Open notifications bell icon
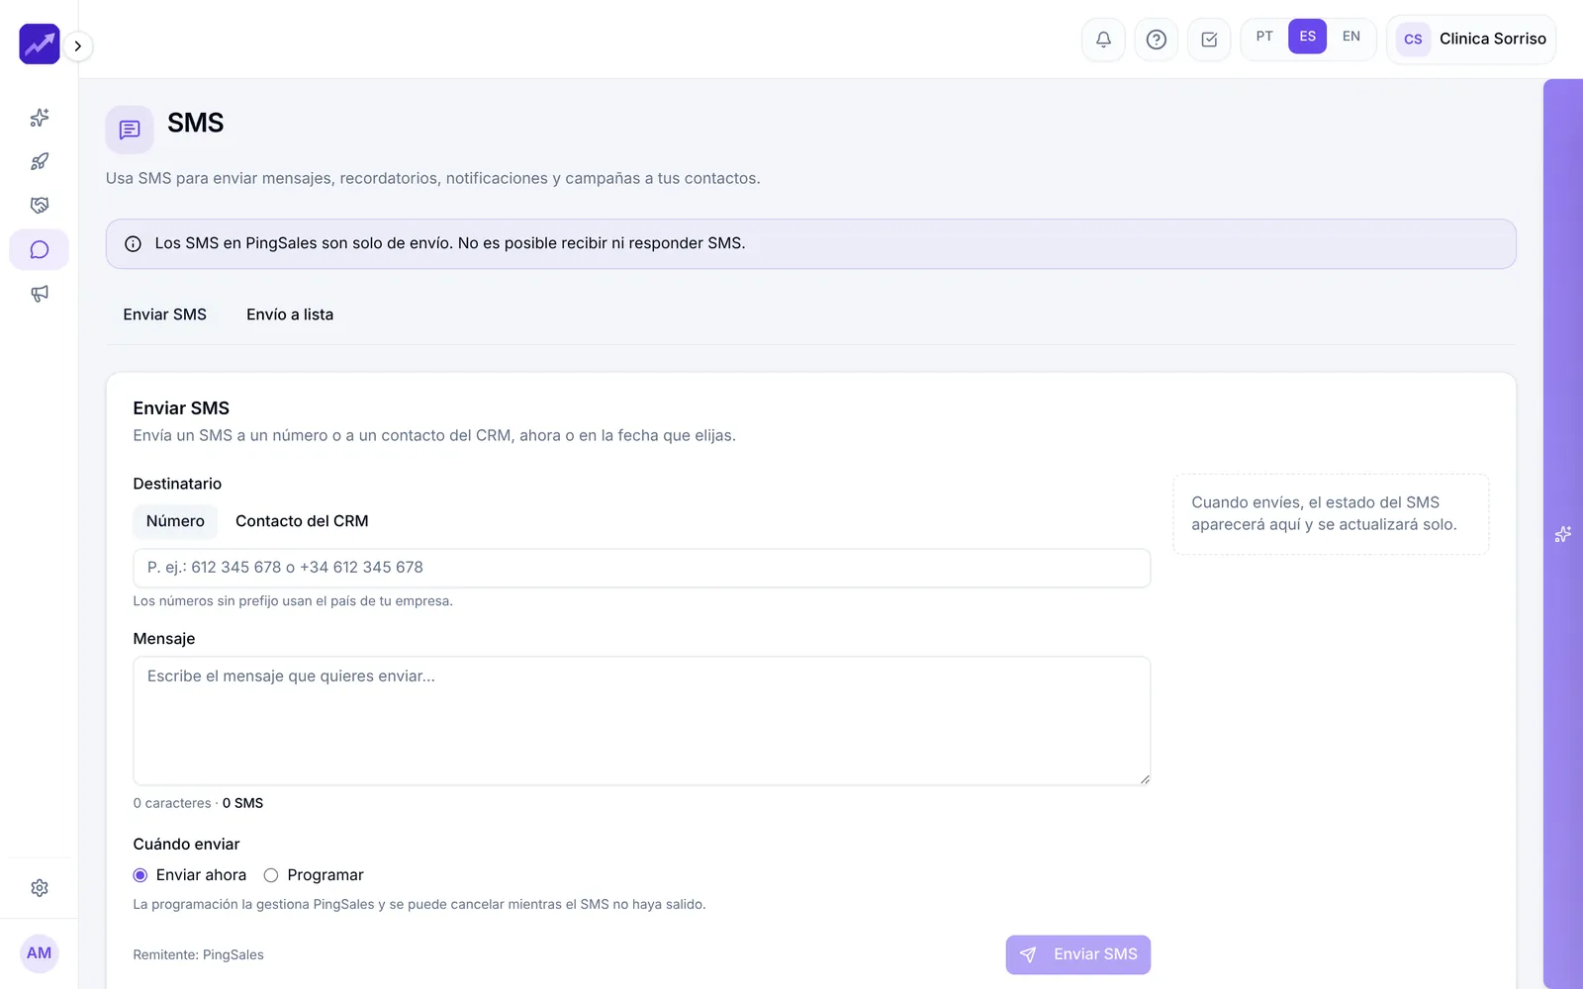1583x989 pixels. (x=1103, y=40)
